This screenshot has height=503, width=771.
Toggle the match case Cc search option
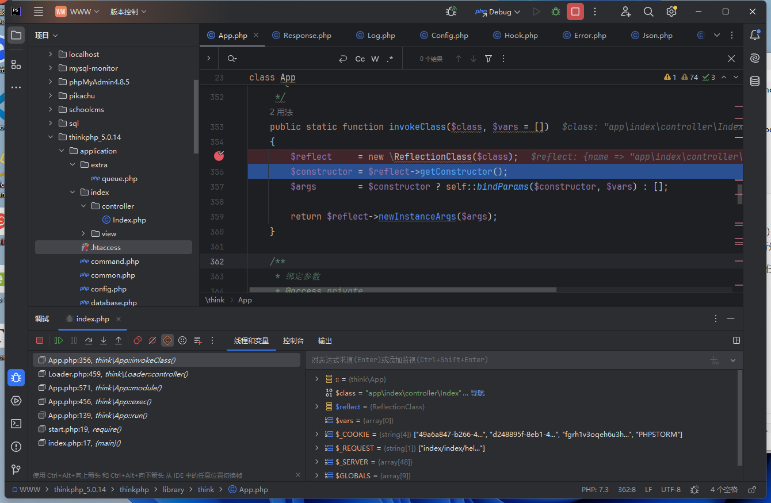pos(360,59)
